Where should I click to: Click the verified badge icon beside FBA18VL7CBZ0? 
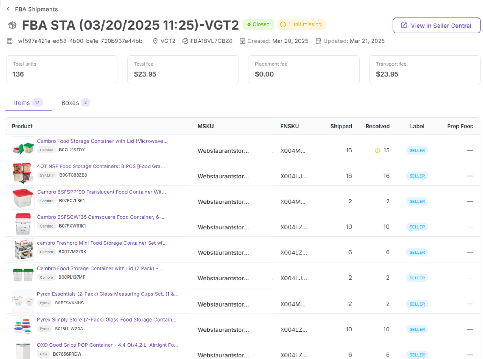(185, 41)
